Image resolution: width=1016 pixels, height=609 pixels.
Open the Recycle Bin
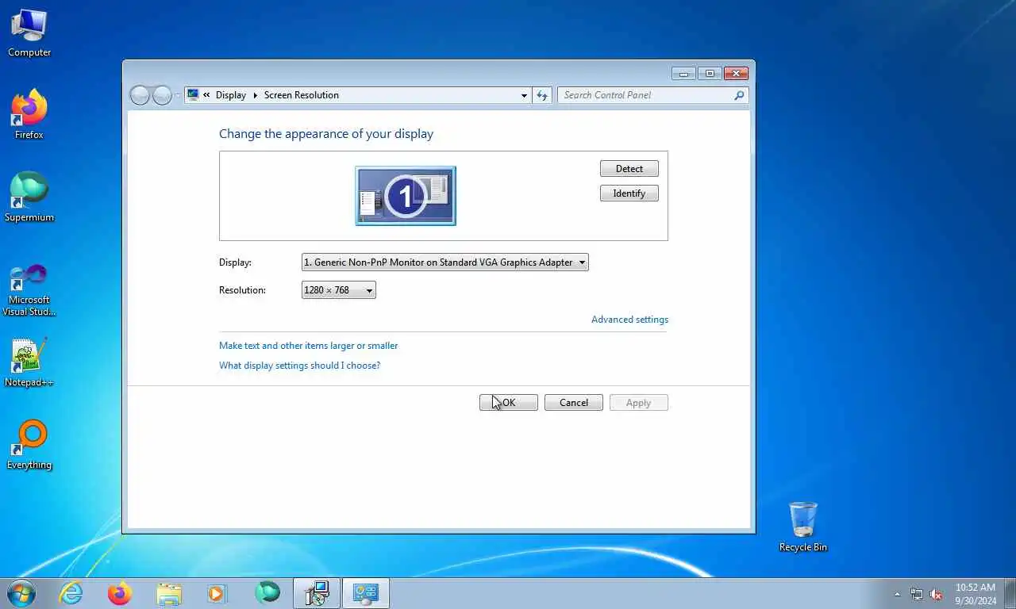(x=803, y=527)
